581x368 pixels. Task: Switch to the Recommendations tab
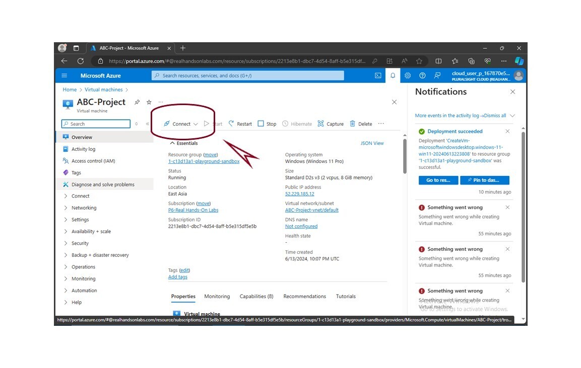point(304,297)
